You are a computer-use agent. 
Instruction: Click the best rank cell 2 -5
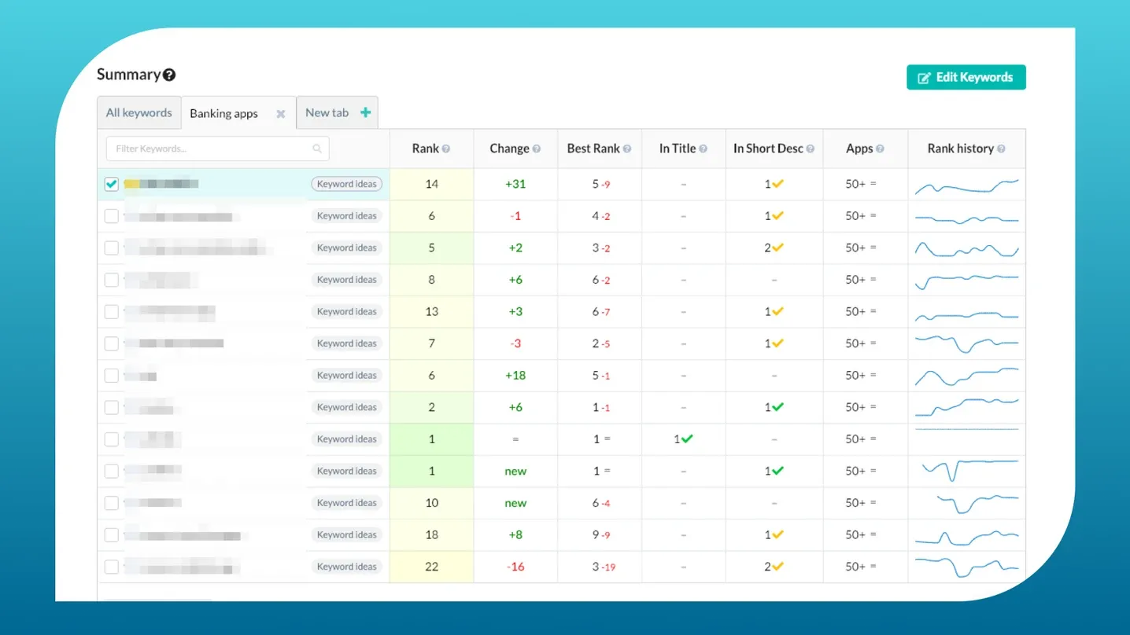[601, 343]
